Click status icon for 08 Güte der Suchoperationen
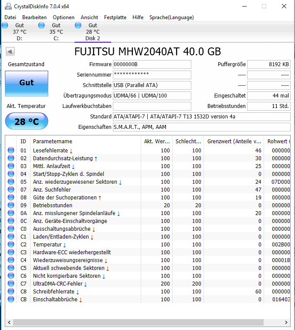Viewport: 295px width, 330px height. 11,197
